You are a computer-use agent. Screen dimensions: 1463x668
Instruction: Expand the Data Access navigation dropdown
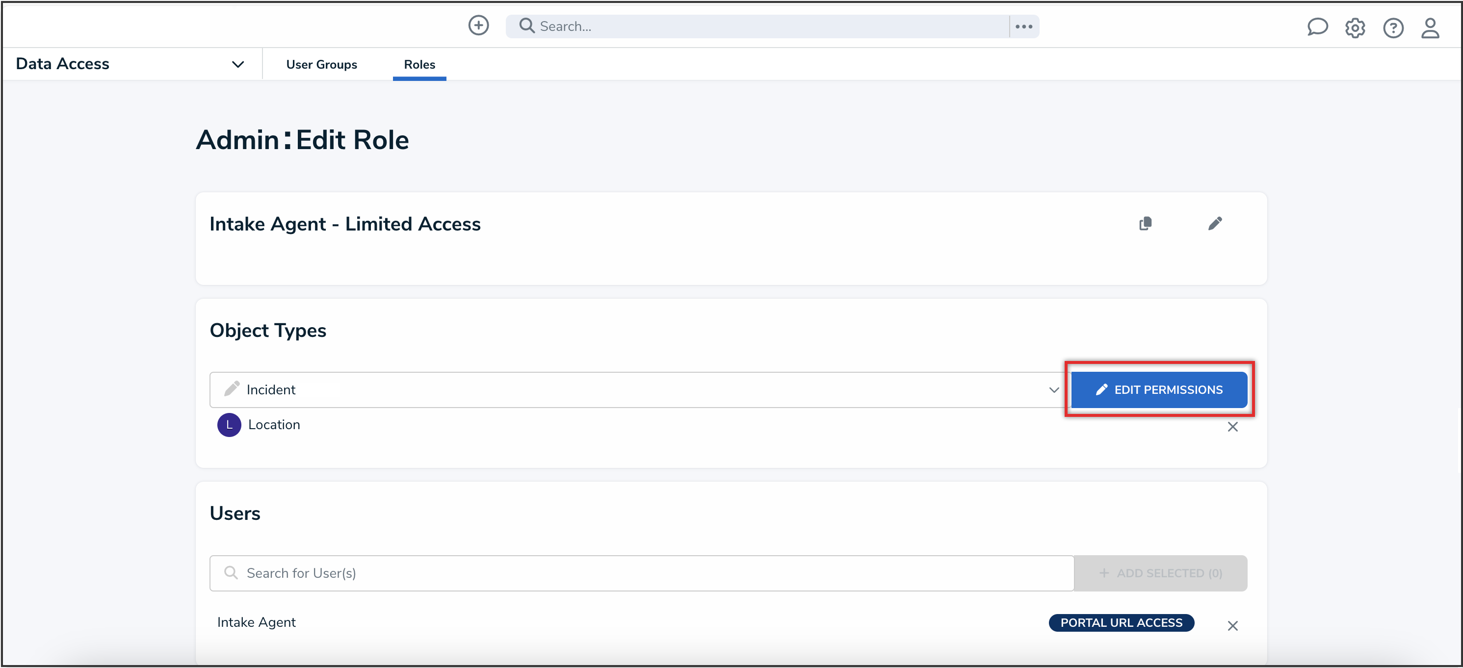tap(238, 64)
